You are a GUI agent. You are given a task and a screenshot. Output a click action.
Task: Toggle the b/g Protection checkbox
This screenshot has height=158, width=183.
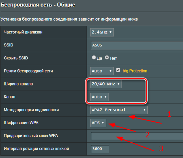pyautogui.click(x=118, y=70)
